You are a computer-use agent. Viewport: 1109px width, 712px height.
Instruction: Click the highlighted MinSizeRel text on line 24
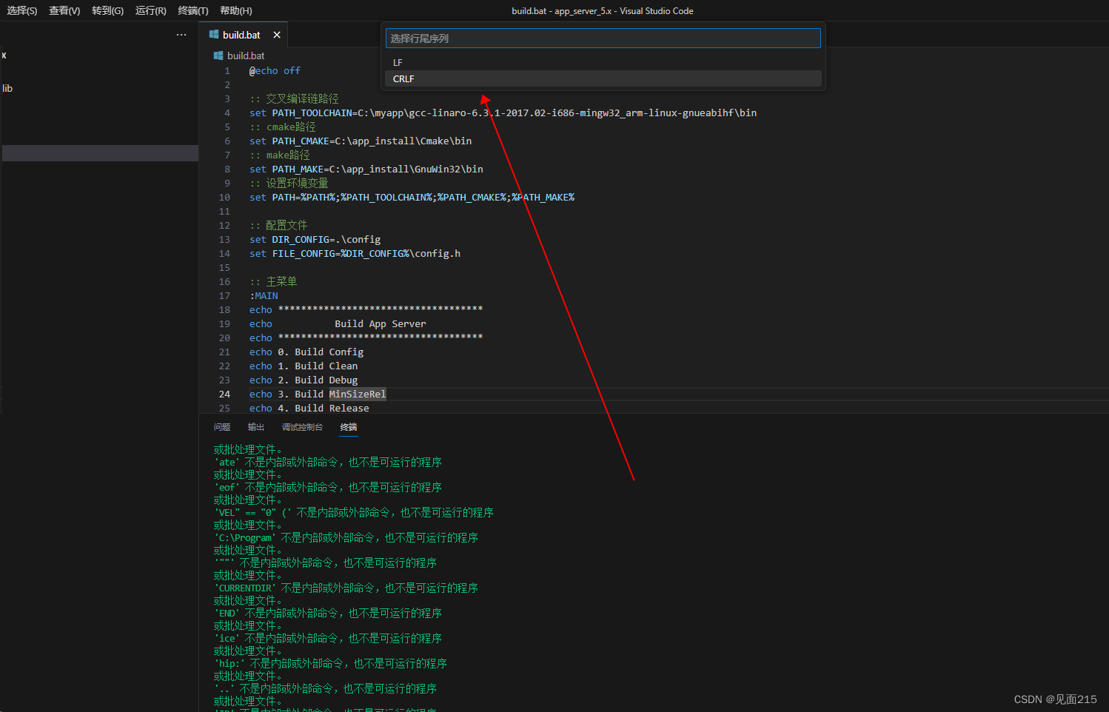357,394
